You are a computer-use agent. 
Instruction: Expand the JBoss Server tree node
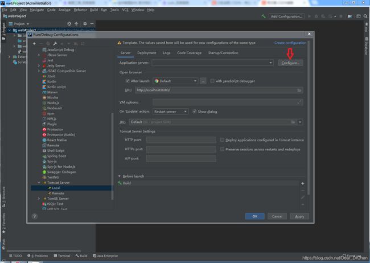click(x=39, y=55)
